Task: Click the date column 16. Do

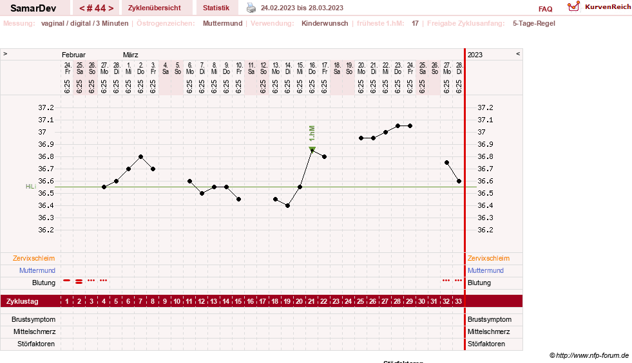Action: (x=312, y=68)
